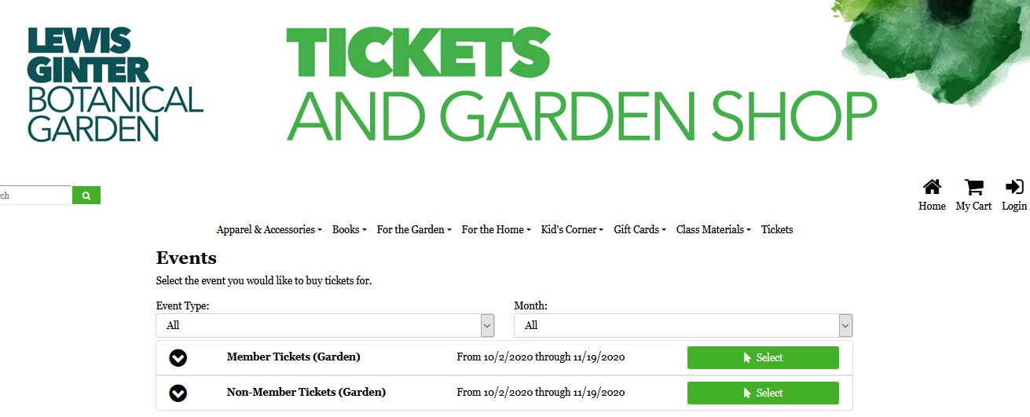Focus the search text field
1030x417 pixels.
[35, 196]
